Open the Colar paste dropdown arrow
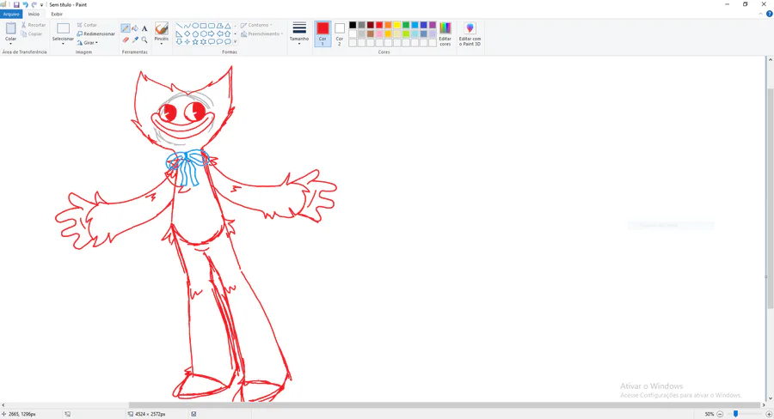This screenshot has width=774, height=419. pyautogui.click(x=11, y=44)
